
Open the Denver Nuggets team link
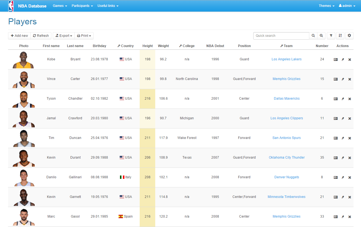(x=287, y=177)
